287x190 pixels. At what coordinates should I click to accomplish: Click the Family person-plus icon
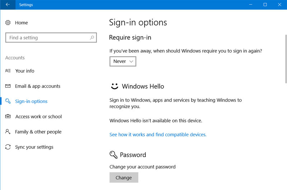pyautogui.click(x=8, y=132)
